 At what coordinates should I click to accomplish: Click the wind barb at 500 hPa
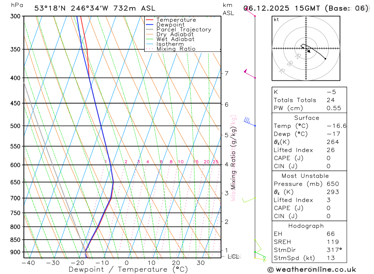[x=249, y=121]
